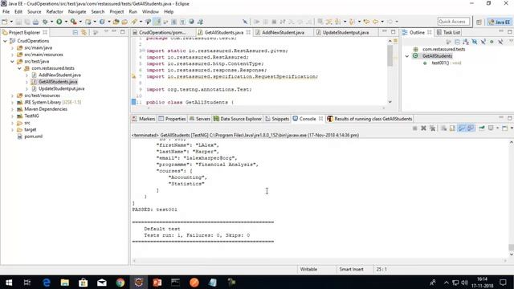Expand src/main/java folder
514x289 pixels.
[13, 48]
